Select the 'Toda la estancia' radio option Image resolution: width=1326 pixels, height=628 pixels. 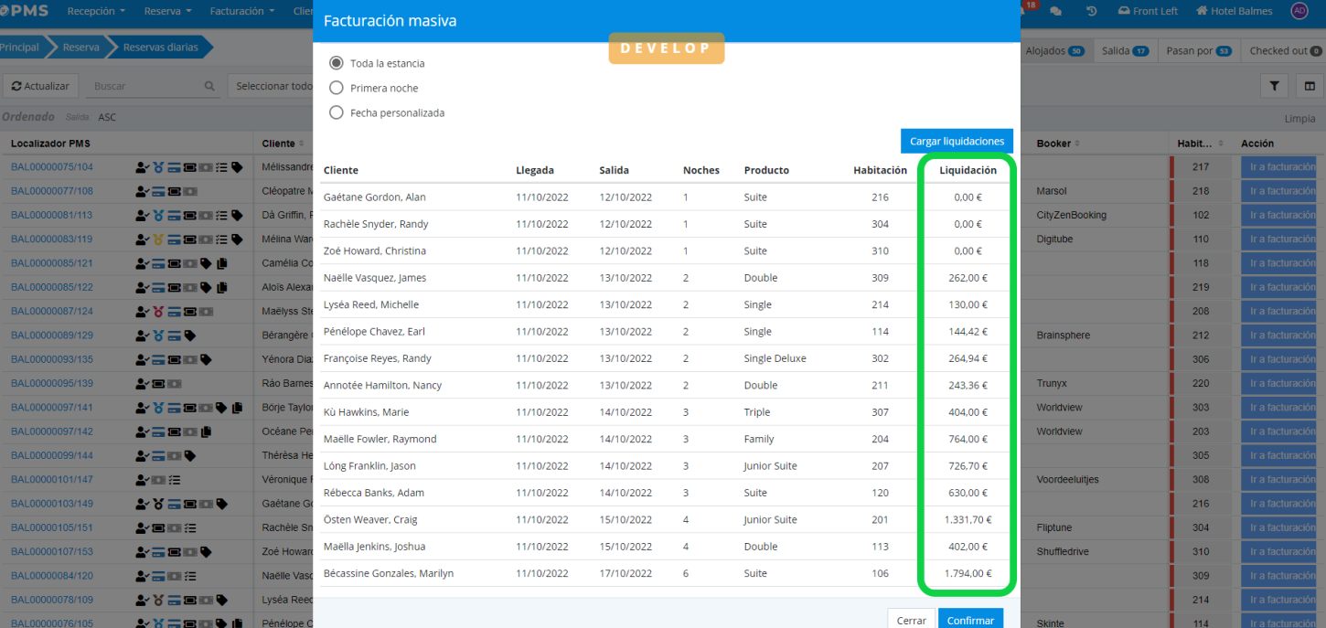tap(337, 63)
